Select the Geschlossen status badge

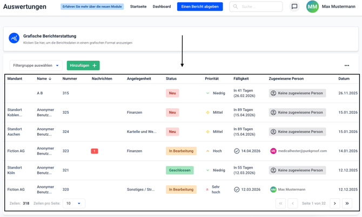(179, 170)
